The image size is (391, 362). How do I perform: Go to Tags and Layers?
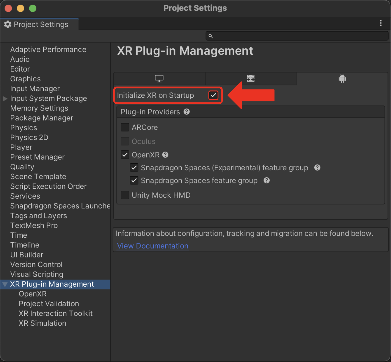[x=38, y=216]
